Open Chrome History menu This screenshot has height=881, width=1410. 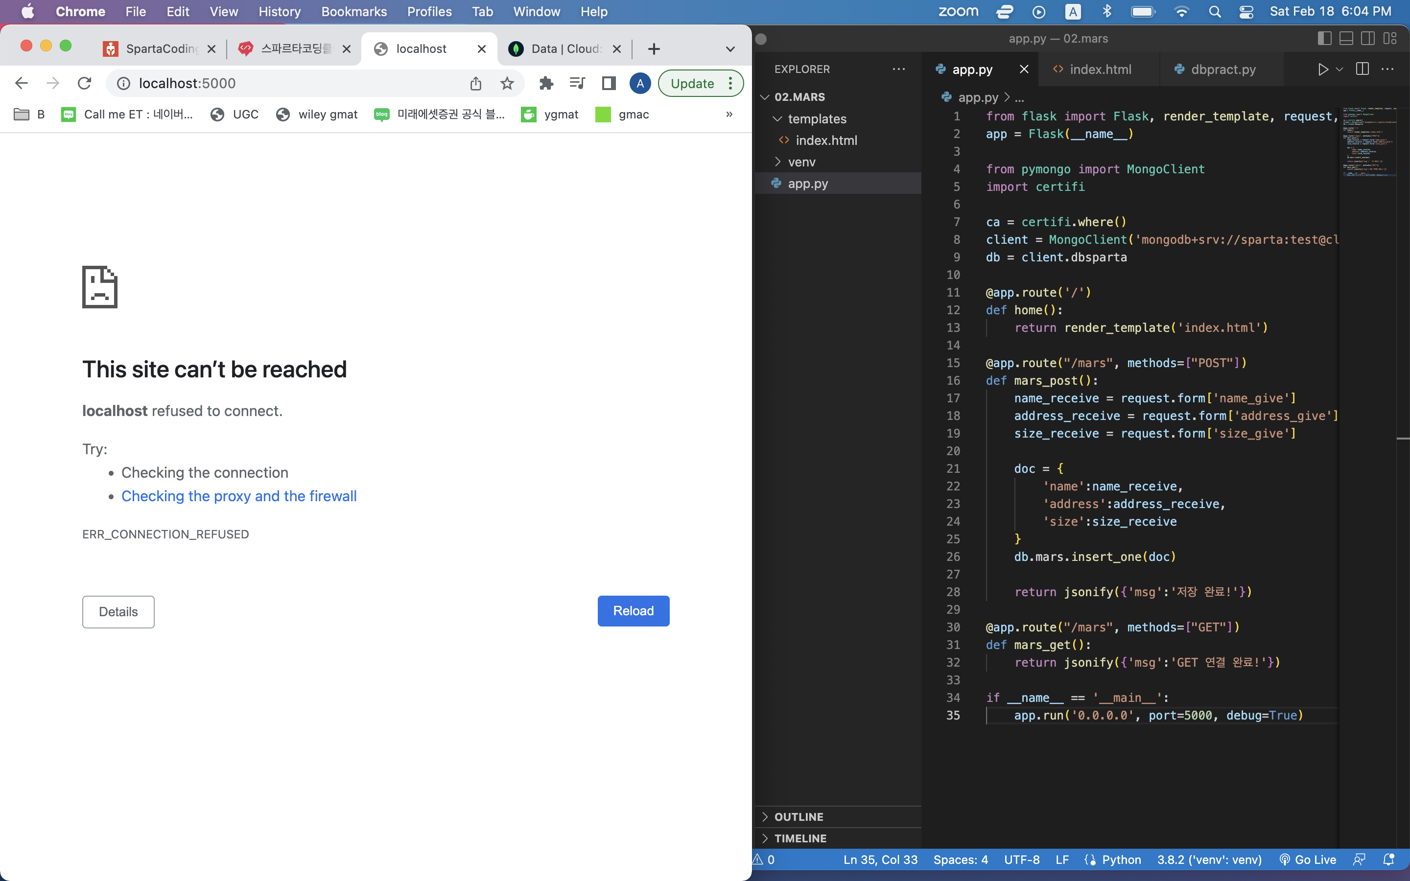280,12
